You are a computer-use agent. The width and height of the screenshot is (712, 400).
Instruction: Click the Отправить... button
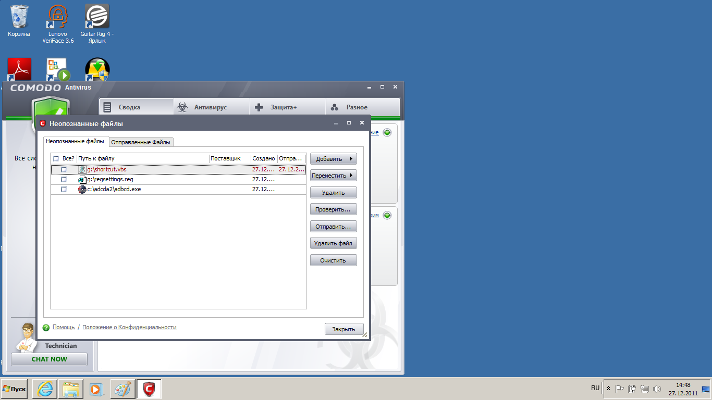pyautogui.click(x=334, y=227)
